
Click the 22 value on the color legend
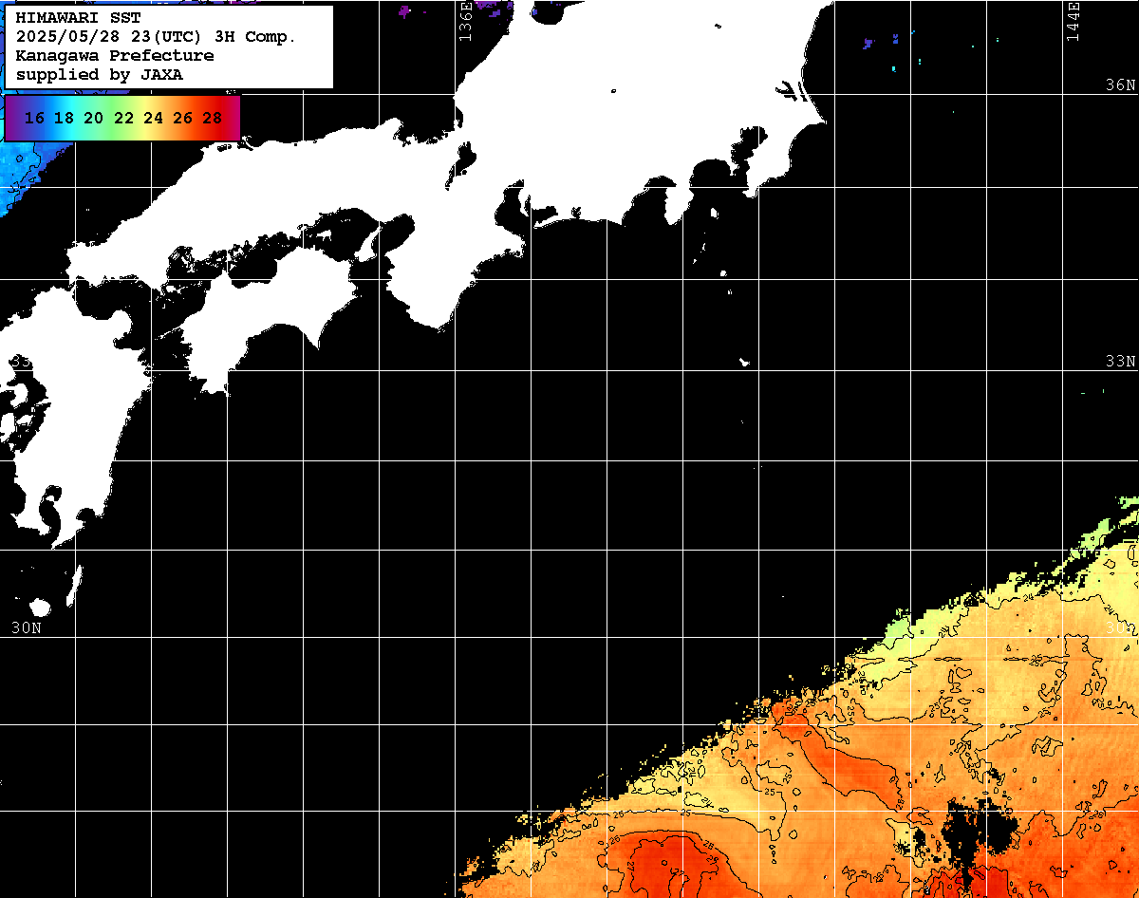[x=123, y=119]
